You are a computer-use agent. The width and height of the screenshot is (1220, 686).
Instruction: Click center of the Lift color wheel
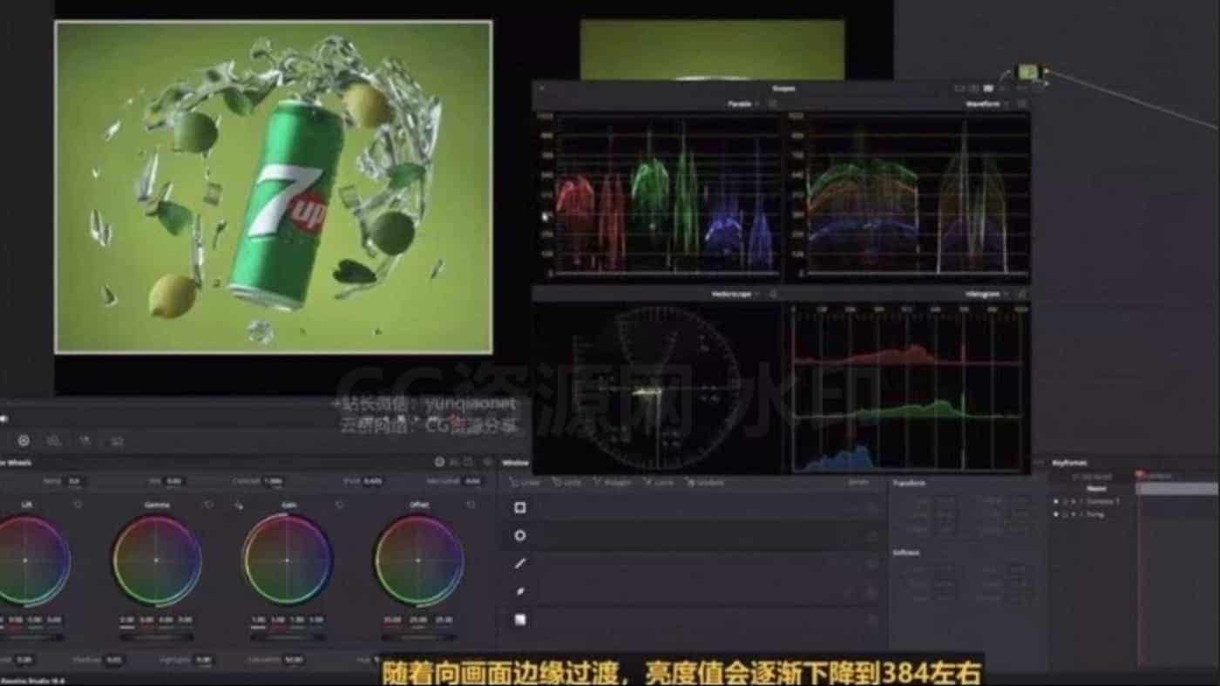click(x=25, y=560)
